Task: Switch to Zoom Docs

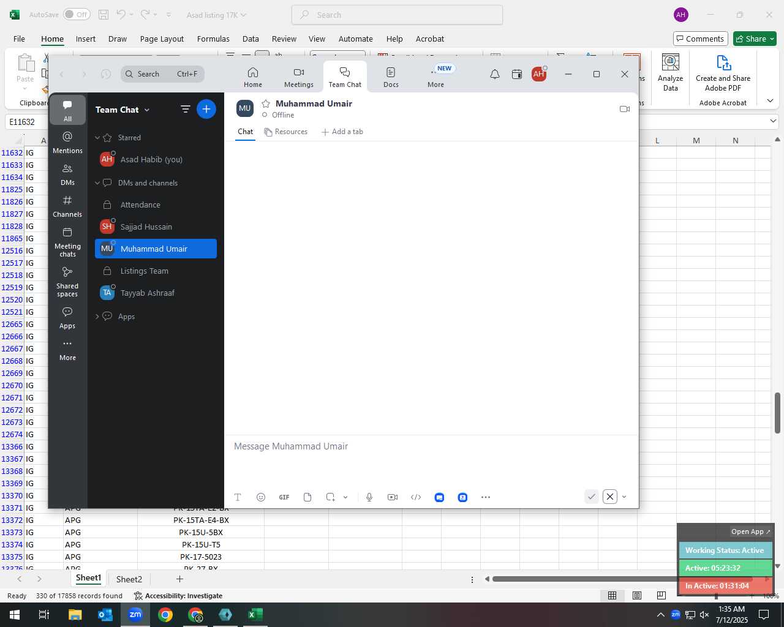Action: point(391,77)
